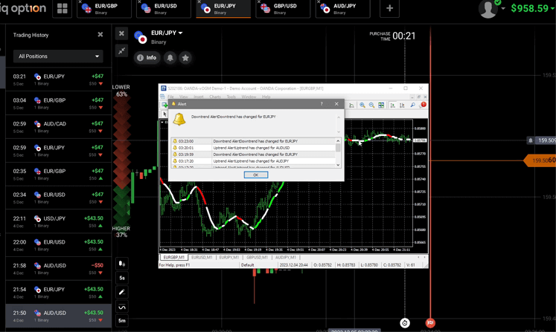
Task: Open the View menu in MetaTrader
Action: (x=184, y=97)
